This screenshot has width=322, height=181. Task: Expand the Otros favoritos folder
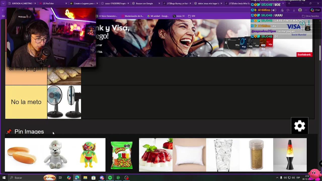pyautogui.click(x=310, y=16)
